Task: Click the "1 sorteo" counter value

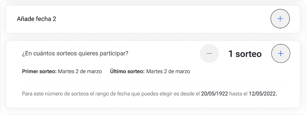Action: 245,54
